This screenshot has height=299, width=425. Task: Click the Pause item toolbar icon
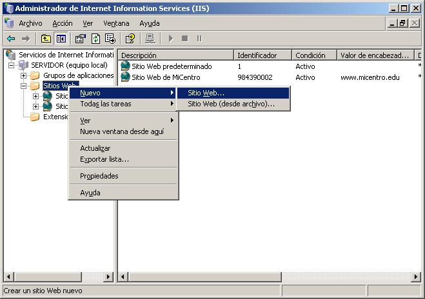199,39
